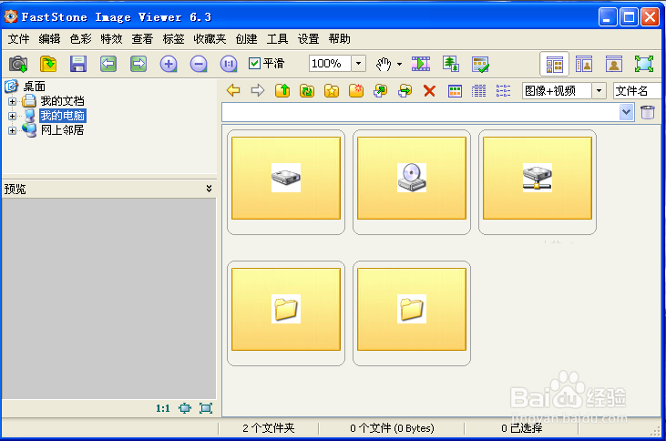Open the 工具 menu

coord(277,39)
